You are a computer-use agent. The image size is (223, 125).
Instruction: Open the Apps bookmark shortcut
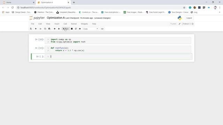tap(6, 12)
